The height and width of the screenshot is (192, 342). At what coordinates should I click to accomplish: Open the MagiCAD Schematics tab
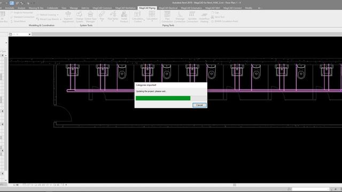point(191,8)
